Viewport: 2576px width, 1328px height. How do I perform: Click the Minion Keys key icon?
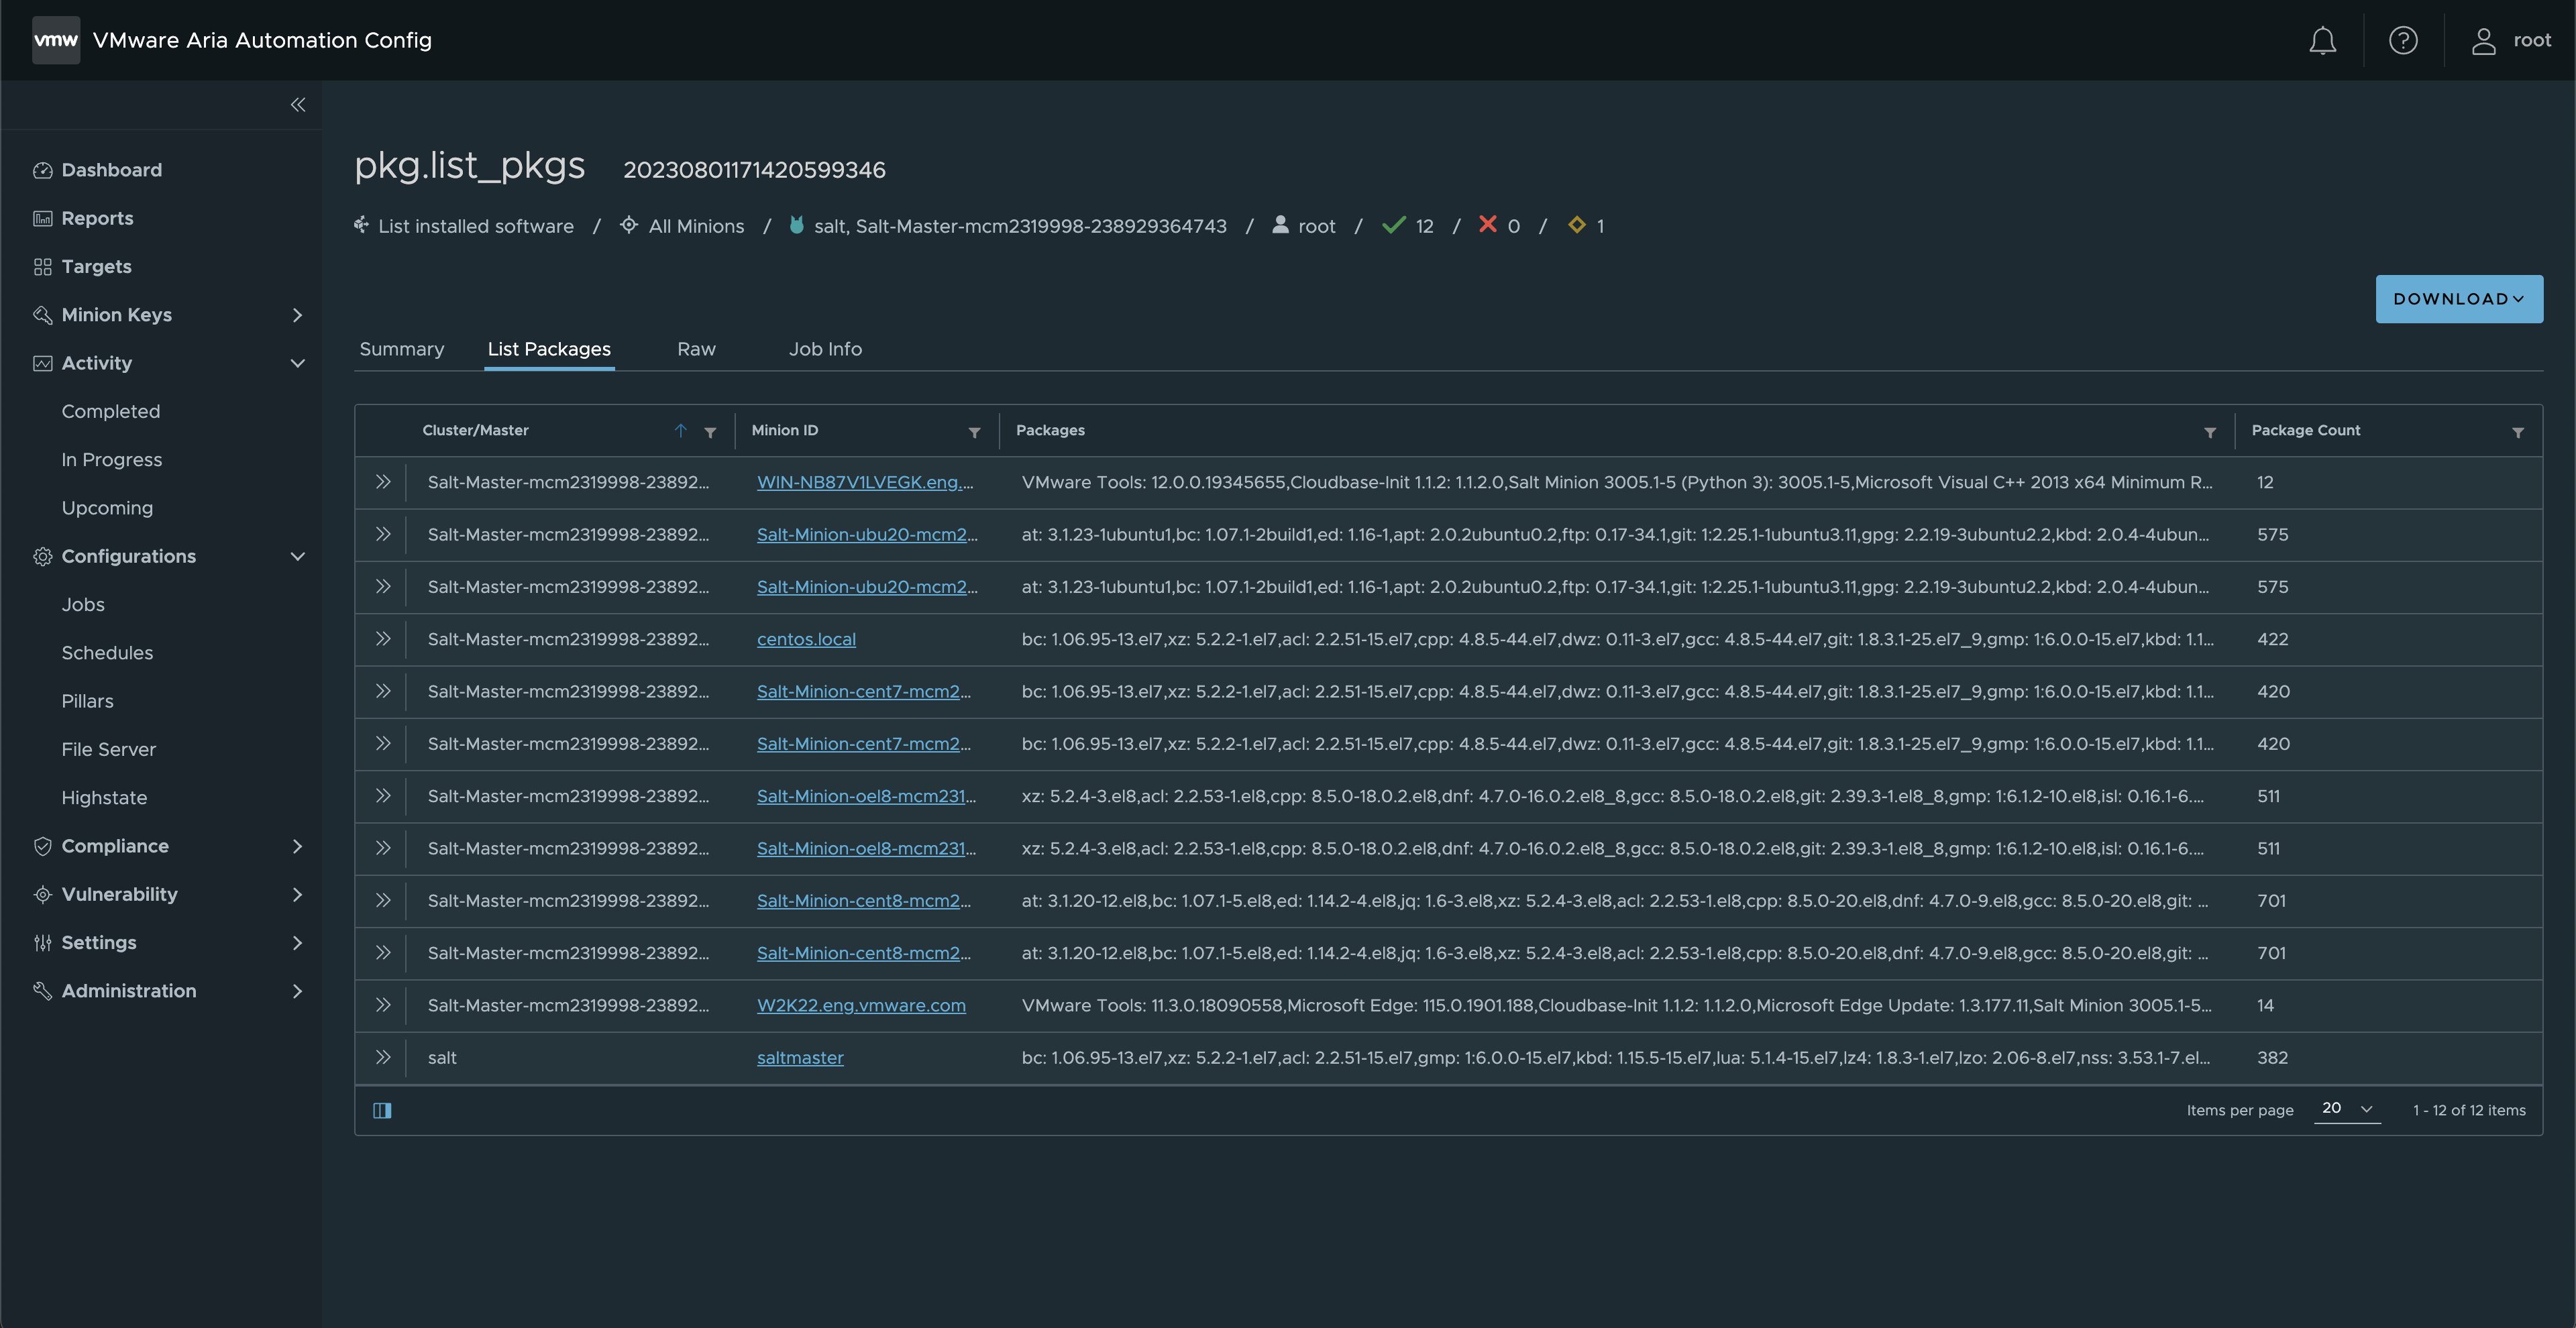(42, 315)
